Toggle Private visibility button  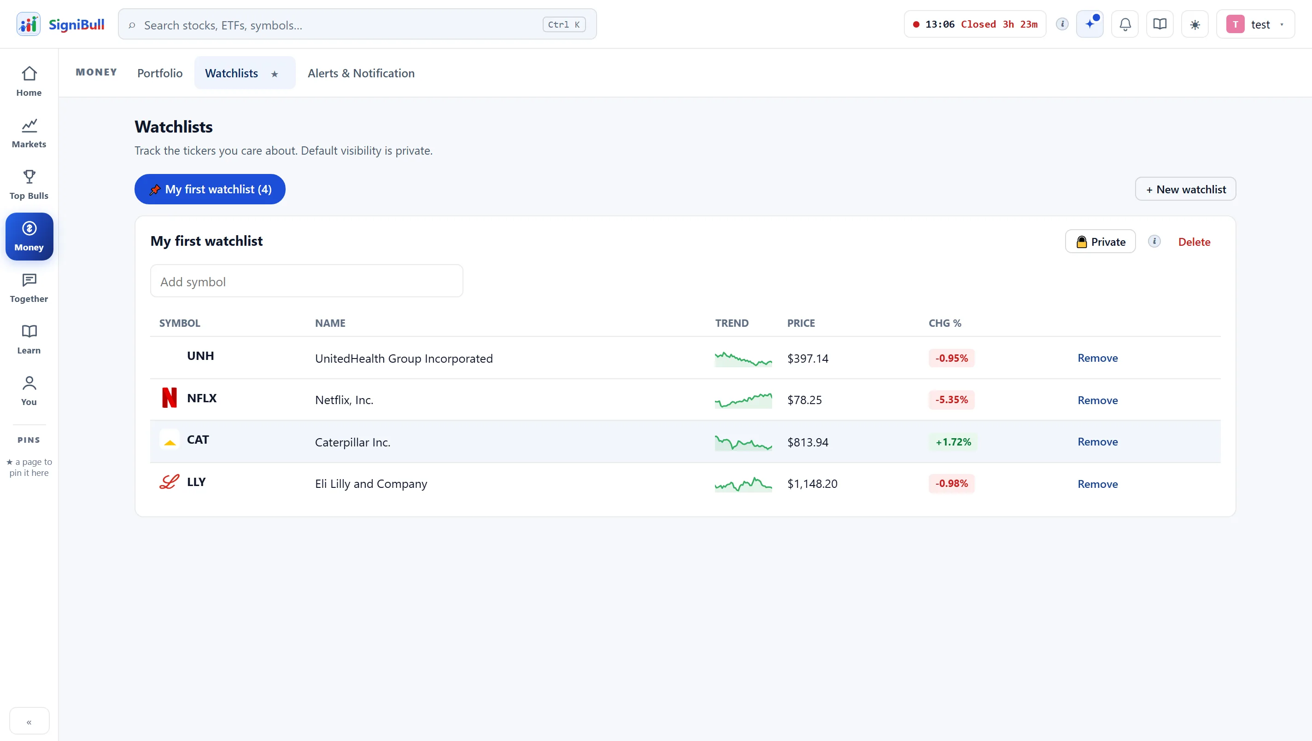[x=1100, y=241]
